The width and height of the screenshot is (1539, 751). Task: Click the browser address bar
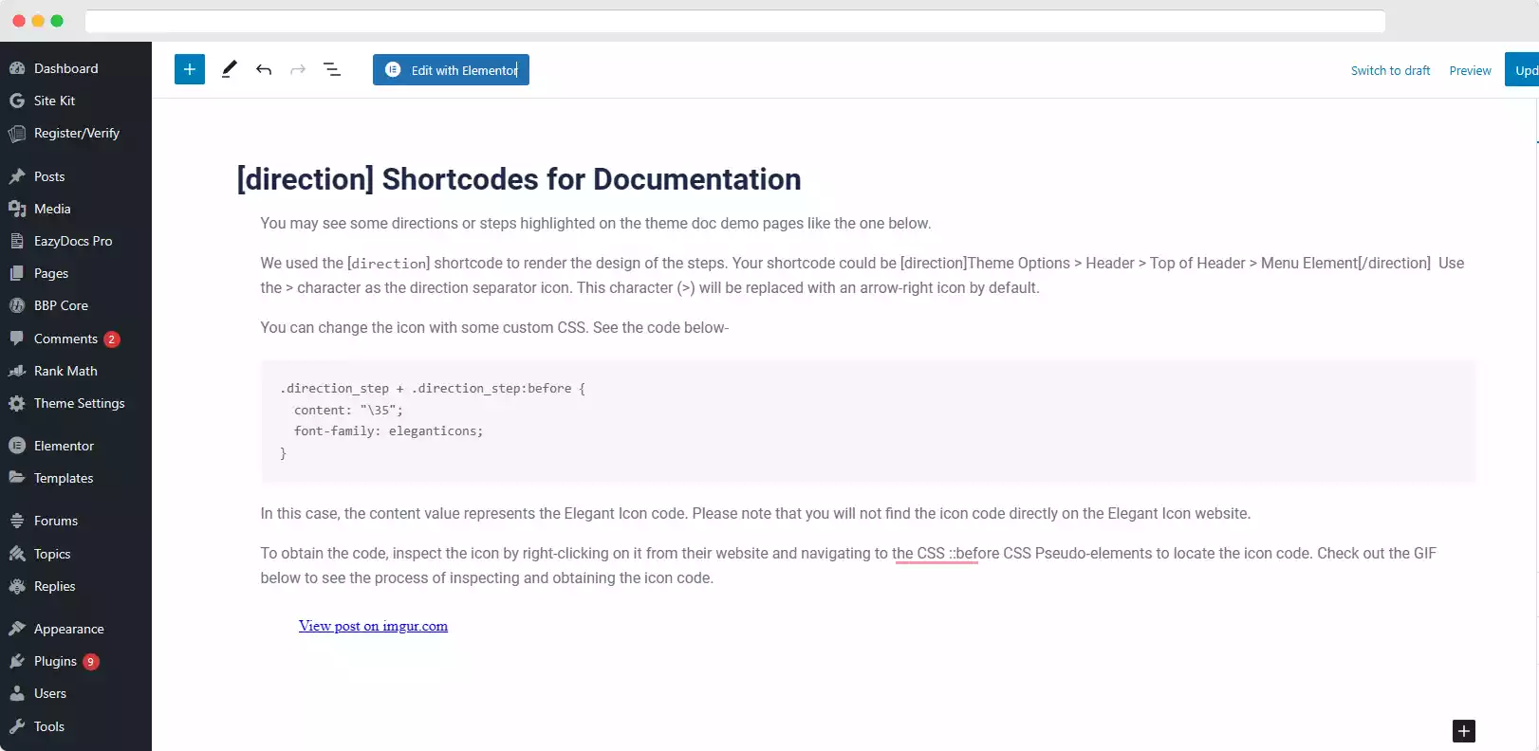(x=735, y=21)
